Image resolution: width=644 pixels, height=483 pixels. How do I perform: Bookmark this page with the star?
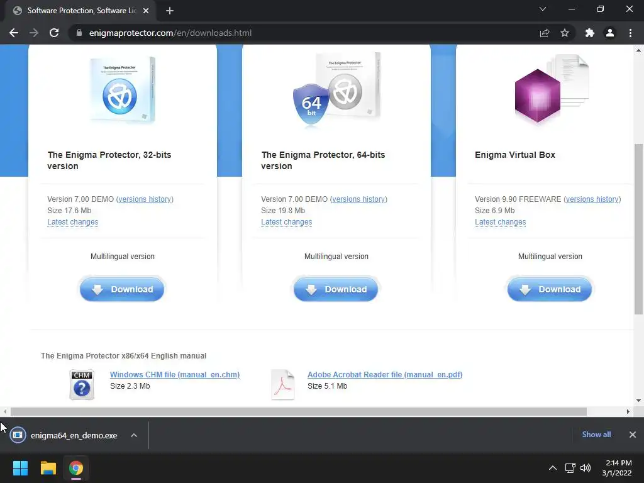565,33
